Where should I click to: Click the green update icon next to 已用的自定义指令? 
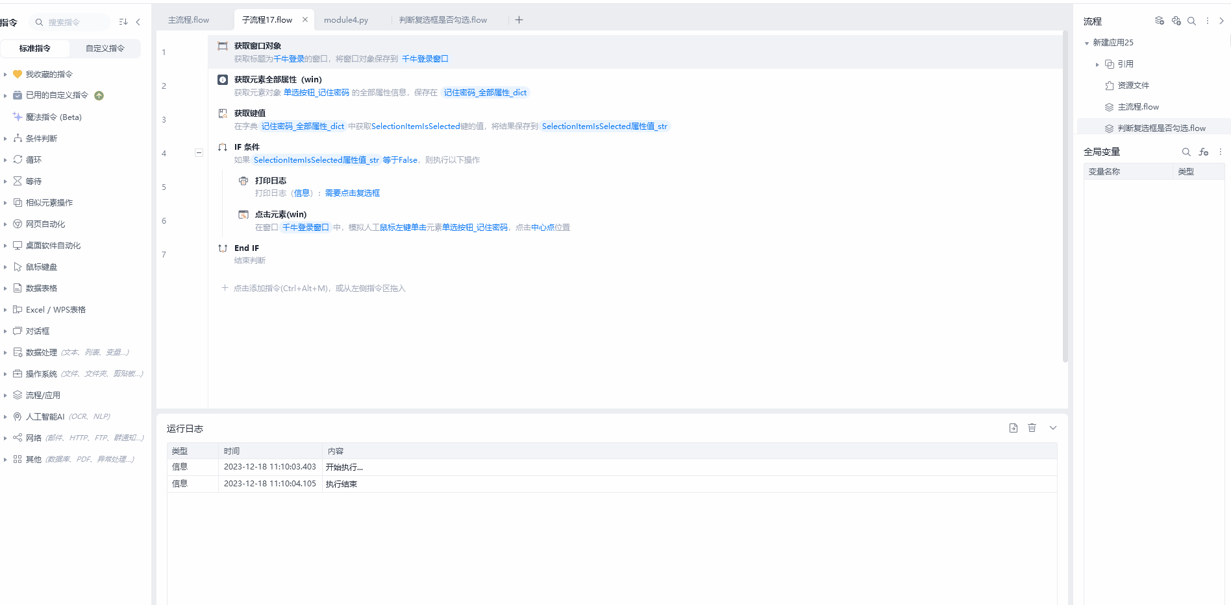click(x=99, y=95)
